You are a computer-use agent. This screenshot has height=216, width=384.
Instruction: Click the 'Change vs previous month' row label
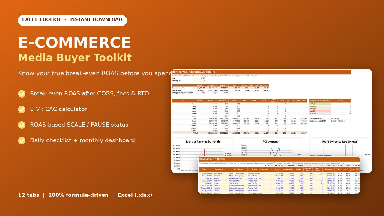[x=182, y=93]
